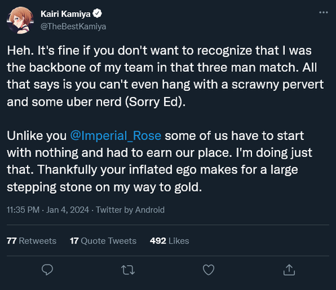Screen dimensions: 336x290
Task: Click the bold 77 retweet count number
Action: [x=11, y=241]
